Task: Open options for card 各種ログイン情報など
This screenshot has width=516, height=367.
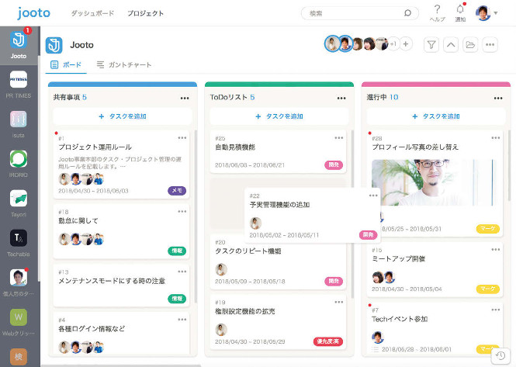Action: [182, 319]
